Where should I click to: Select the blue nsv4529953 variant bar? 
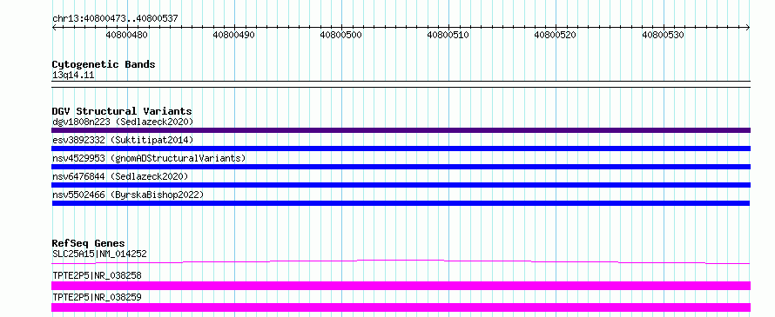point(401,167)
